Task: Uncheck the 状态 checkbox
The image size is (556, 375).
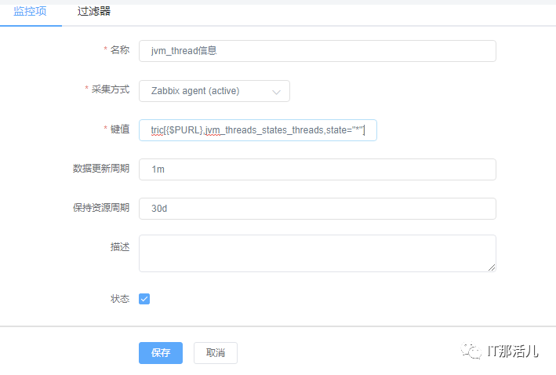Action: click(144, 299)
